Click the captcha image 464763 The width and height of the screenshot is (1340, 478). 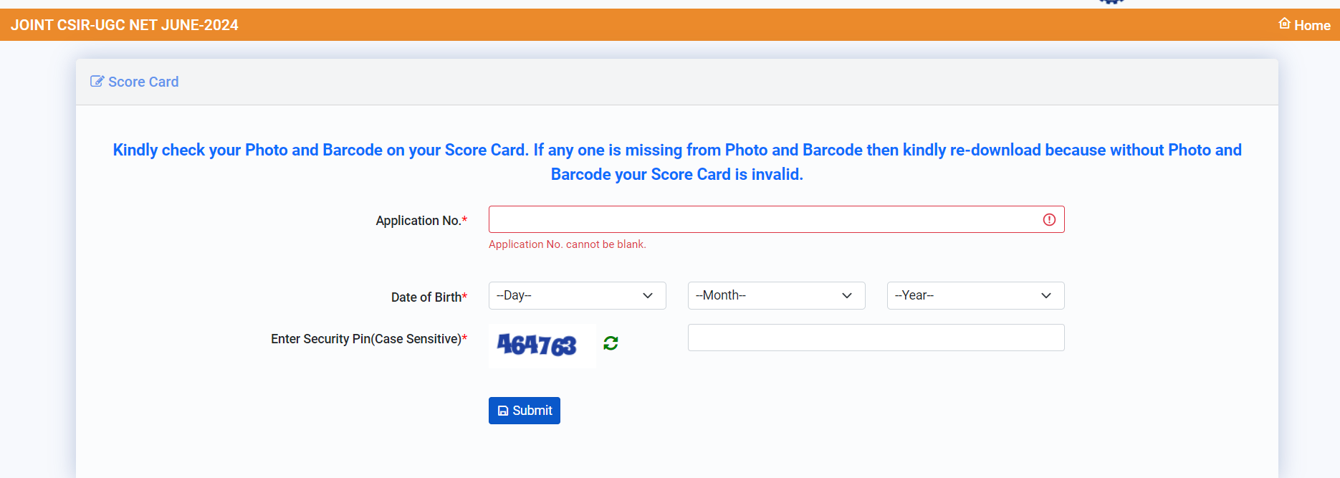[x=542, y=345]
